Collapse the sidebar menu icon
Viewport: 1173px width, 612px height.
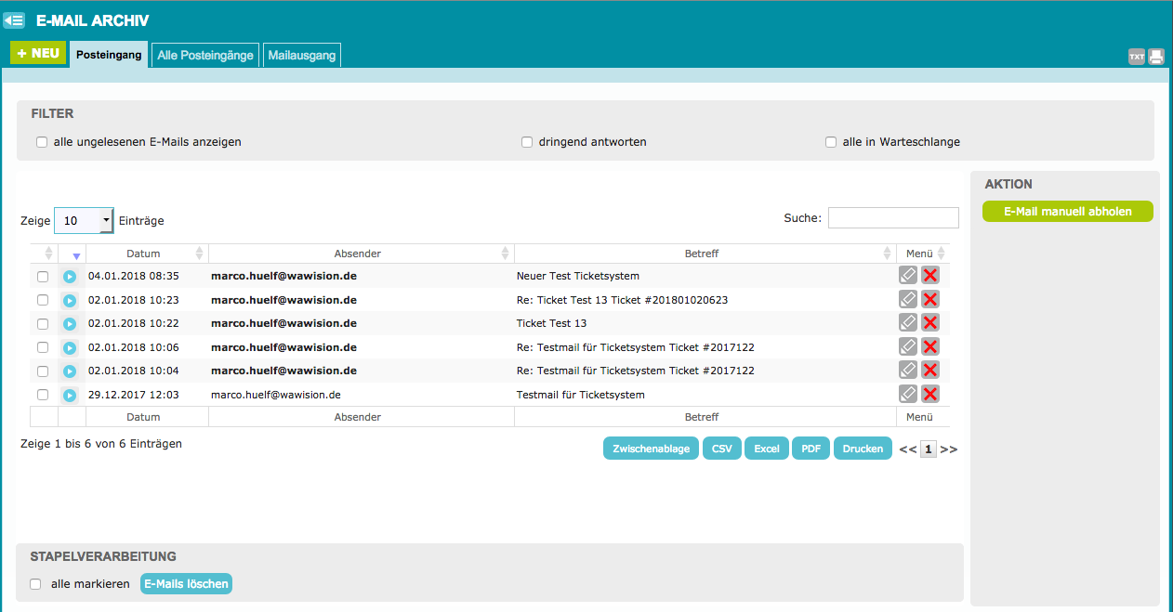coord(14,20)
